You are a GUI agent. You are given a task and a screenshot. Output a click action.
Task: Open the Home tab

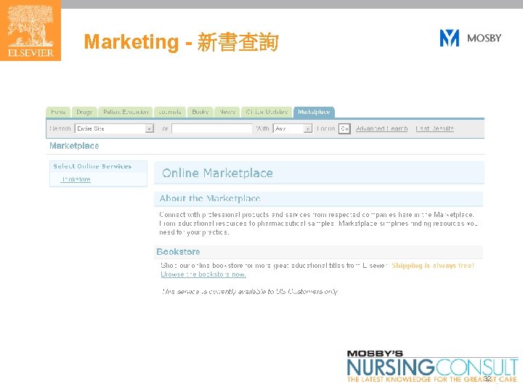point(58,112)
